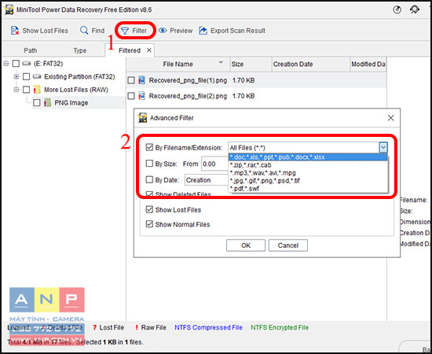Screen dimensions: 432x354
Task: Open the By Filename/Extension dropdown arrow
Action: tap(383, 148)
